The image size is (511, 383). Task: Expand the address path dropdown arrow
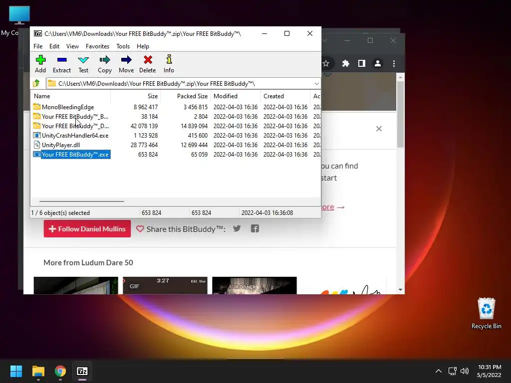click(316, 84)
